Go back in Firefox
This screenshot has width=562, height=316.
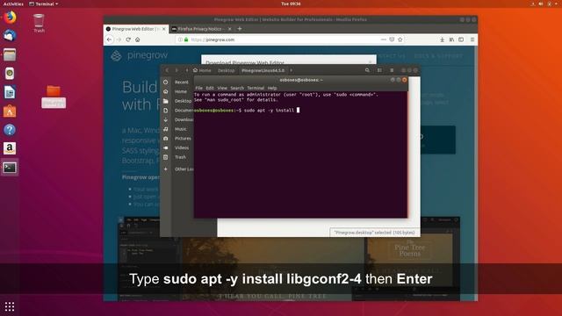(109, 39)
